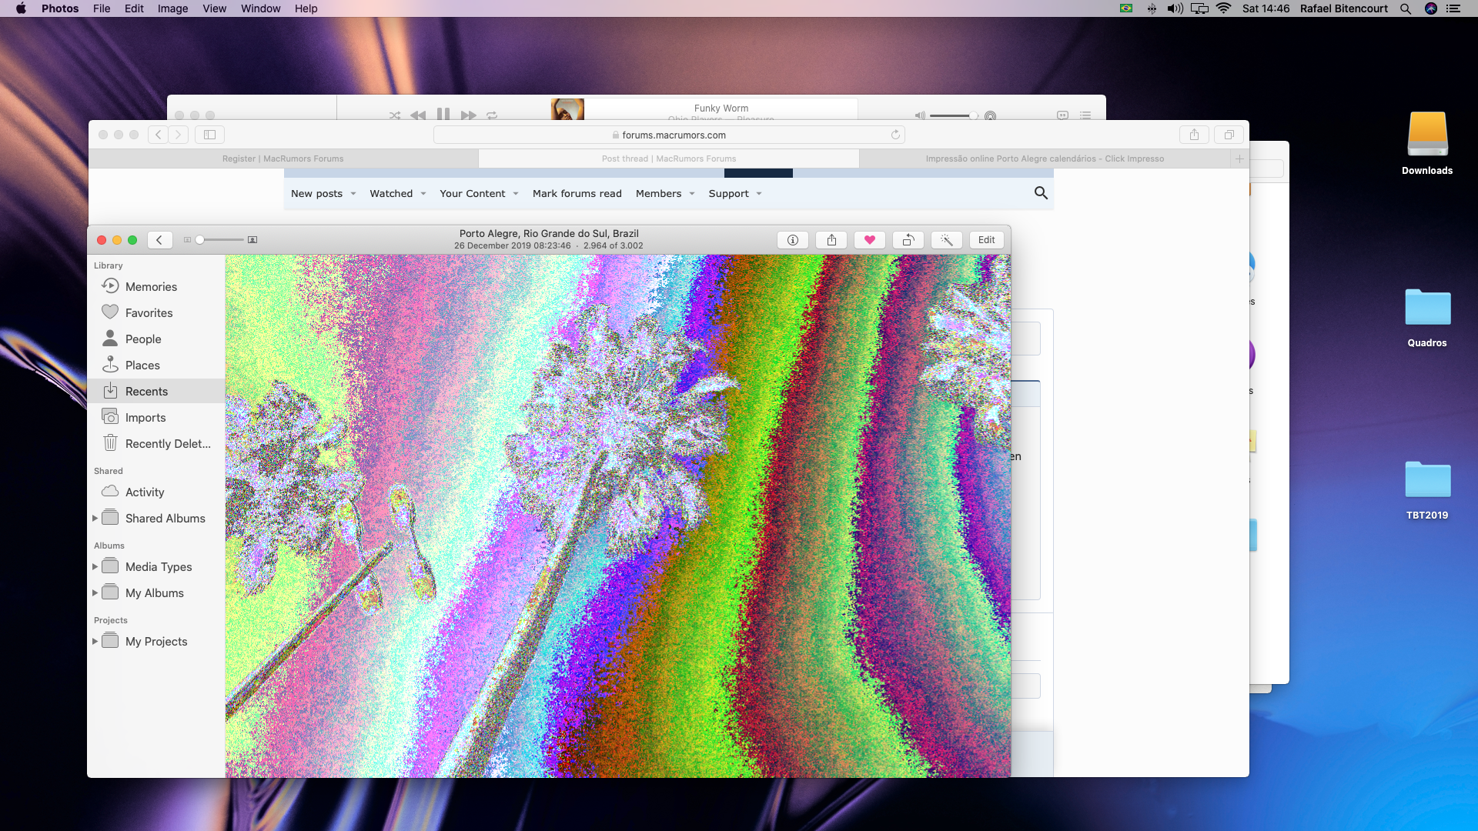Click the photo Info button
The image size is (1478, 831).
click(792, 240)
